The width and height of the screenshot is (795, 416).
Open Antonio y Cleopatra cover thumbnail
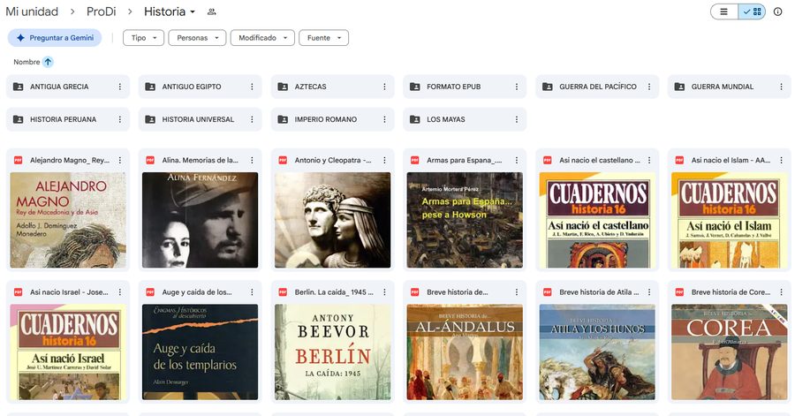(333, 220)
